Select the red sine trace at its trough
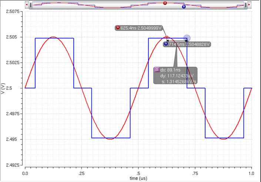The height and width of the screenshot is (182, 261). point(111,139)
